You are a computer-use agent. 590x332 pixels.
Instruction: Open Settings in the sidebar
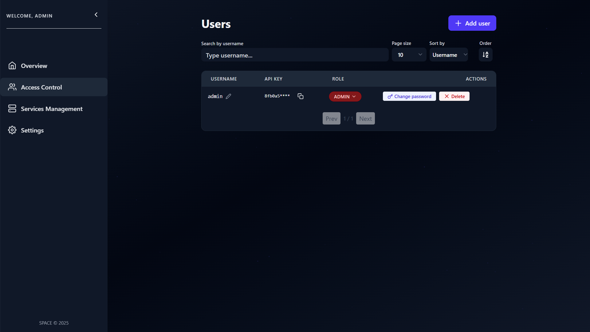(32, 130)
